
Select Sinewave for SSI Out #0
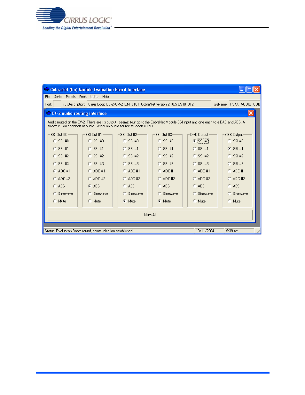click(63, 194)
